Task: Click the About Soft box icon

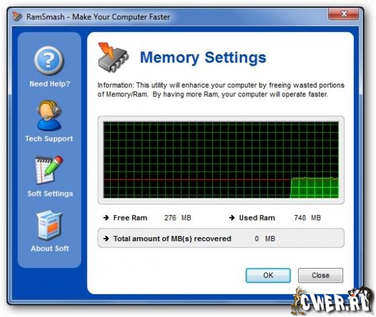Action: pos(50,225)
